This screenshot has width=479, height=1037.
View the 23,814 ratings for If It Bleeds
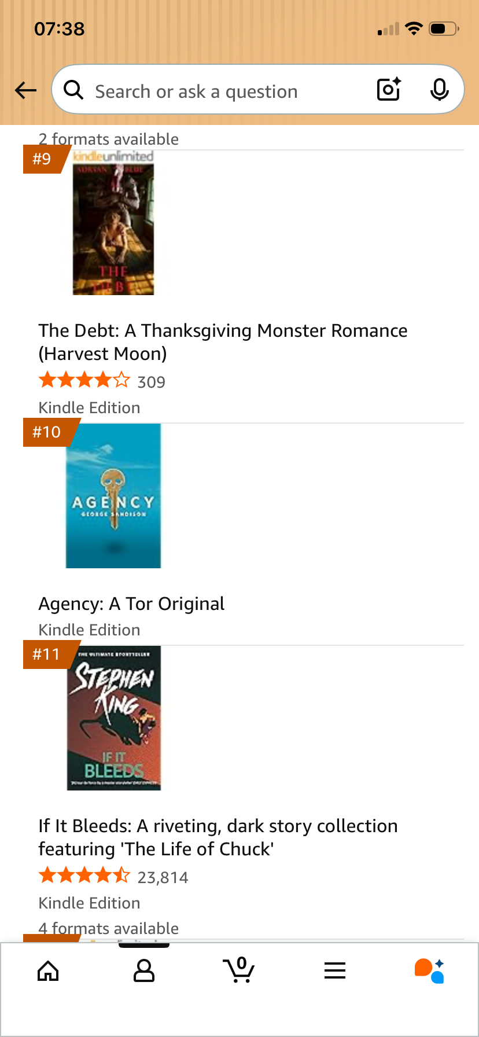pos(163,877)
